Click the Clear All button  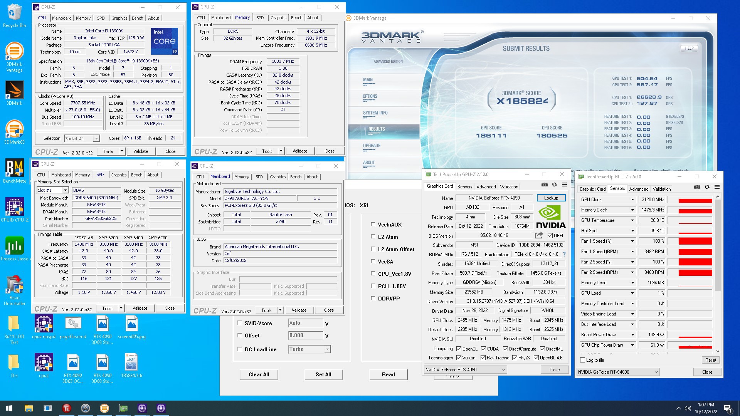259,374
